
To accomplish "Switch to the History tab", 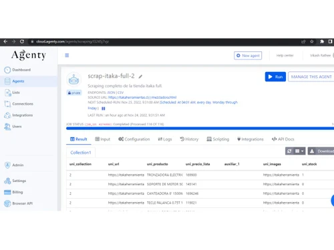I will pyautogui.click(x=189, y=139).
